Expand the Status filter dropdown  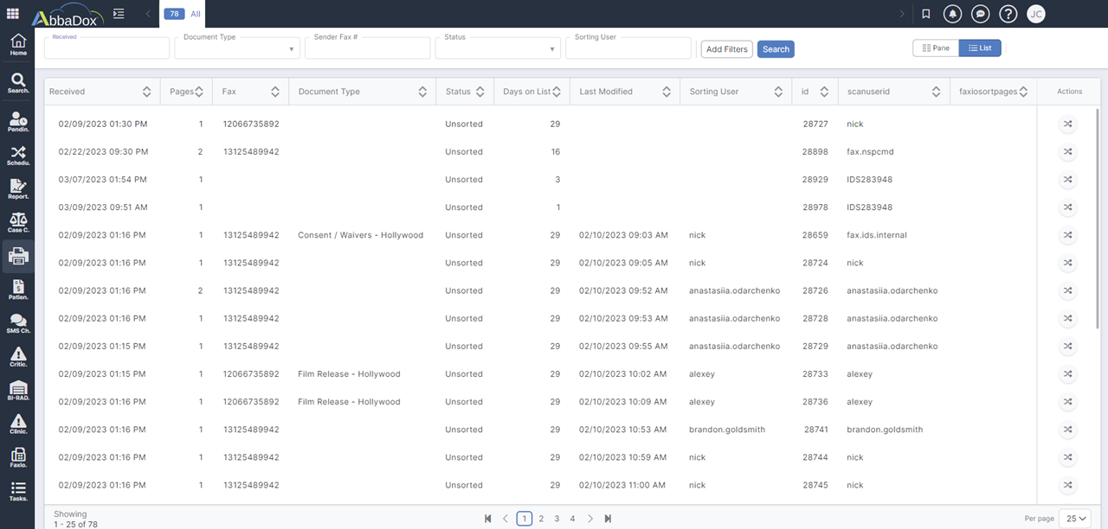coord(552,48)
